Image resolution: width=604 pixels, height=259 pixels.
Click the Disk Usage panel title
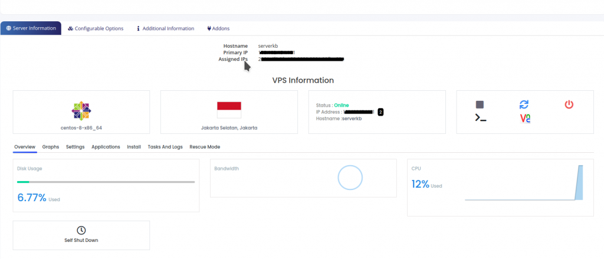click(29, 168)
